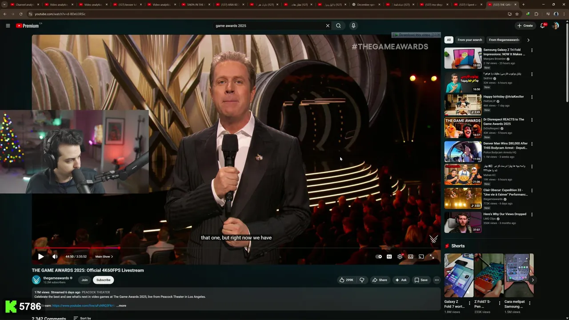Open browser extensions puzzle icon
This screenshot has width=569, height=320.
click(x=536, y=14)
